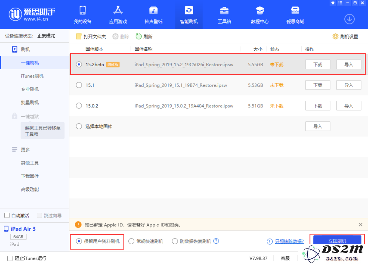Click the download manager arrow icon
368x264 pixels.
(x=349, y=19)
